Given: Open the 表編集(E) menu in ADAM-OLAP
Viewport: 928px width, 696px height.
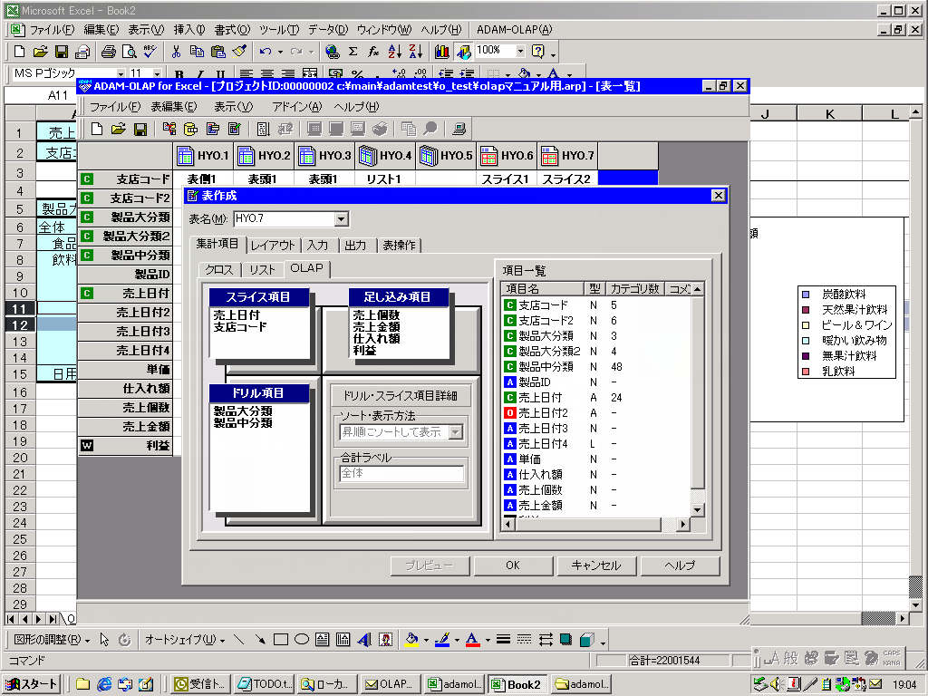Looking at the screenshot, I should [173, 107].
